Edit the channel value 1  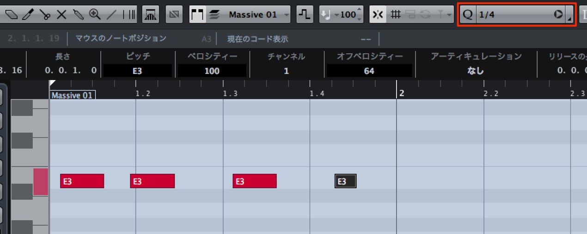tap(287, 71)
